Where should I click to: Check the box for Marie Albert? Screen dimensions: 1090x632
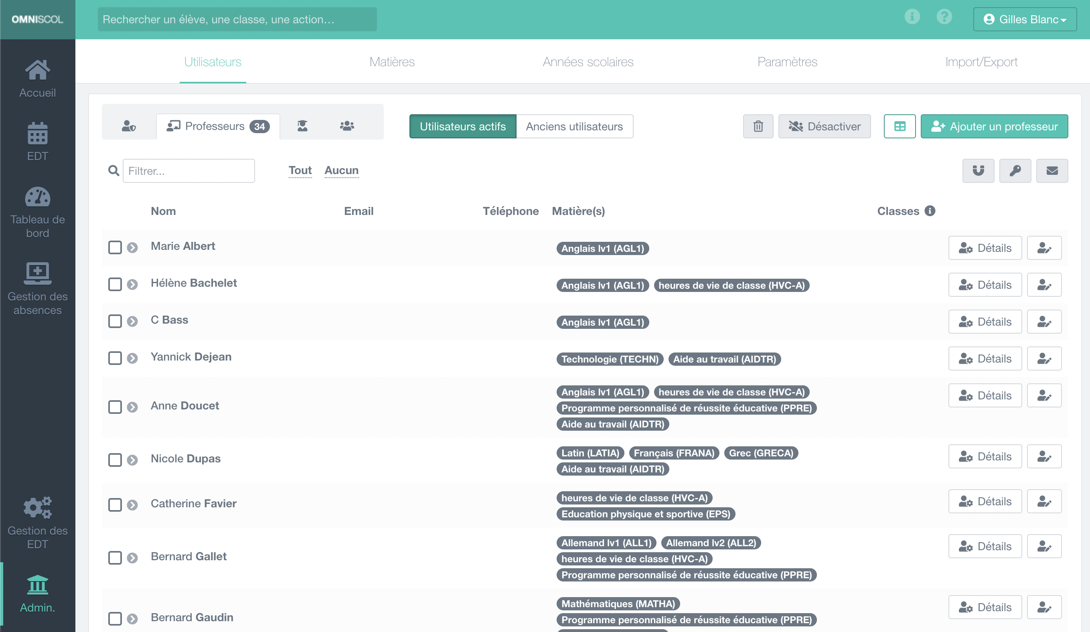[115, 247]
